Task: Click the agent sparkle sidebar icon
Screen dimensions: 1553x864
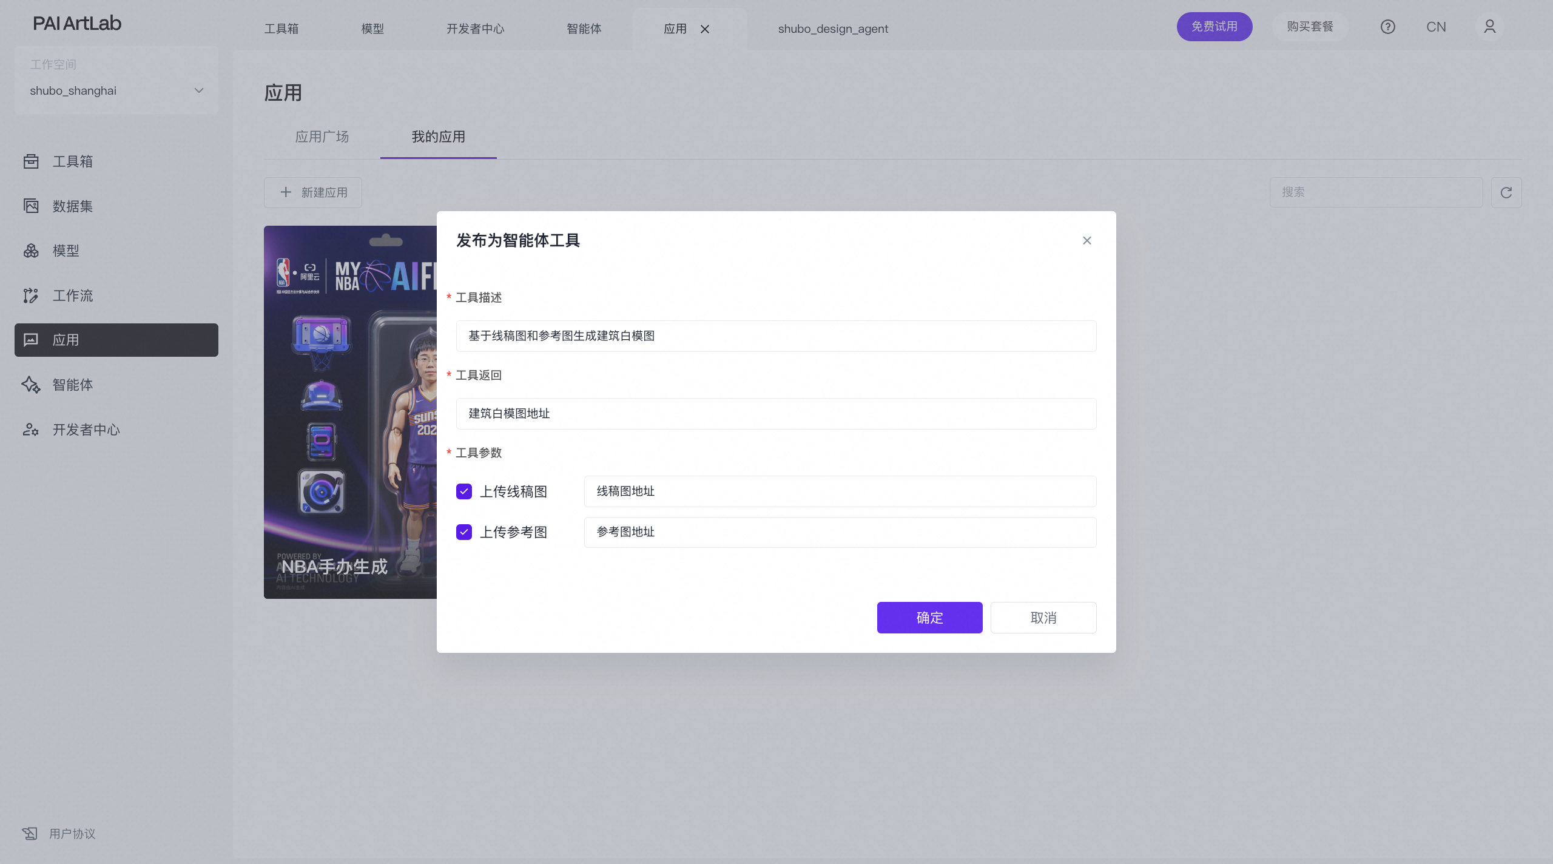Action: [31, 385]
